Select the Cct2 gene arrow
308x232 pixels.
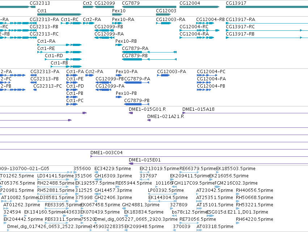[88, 7]
